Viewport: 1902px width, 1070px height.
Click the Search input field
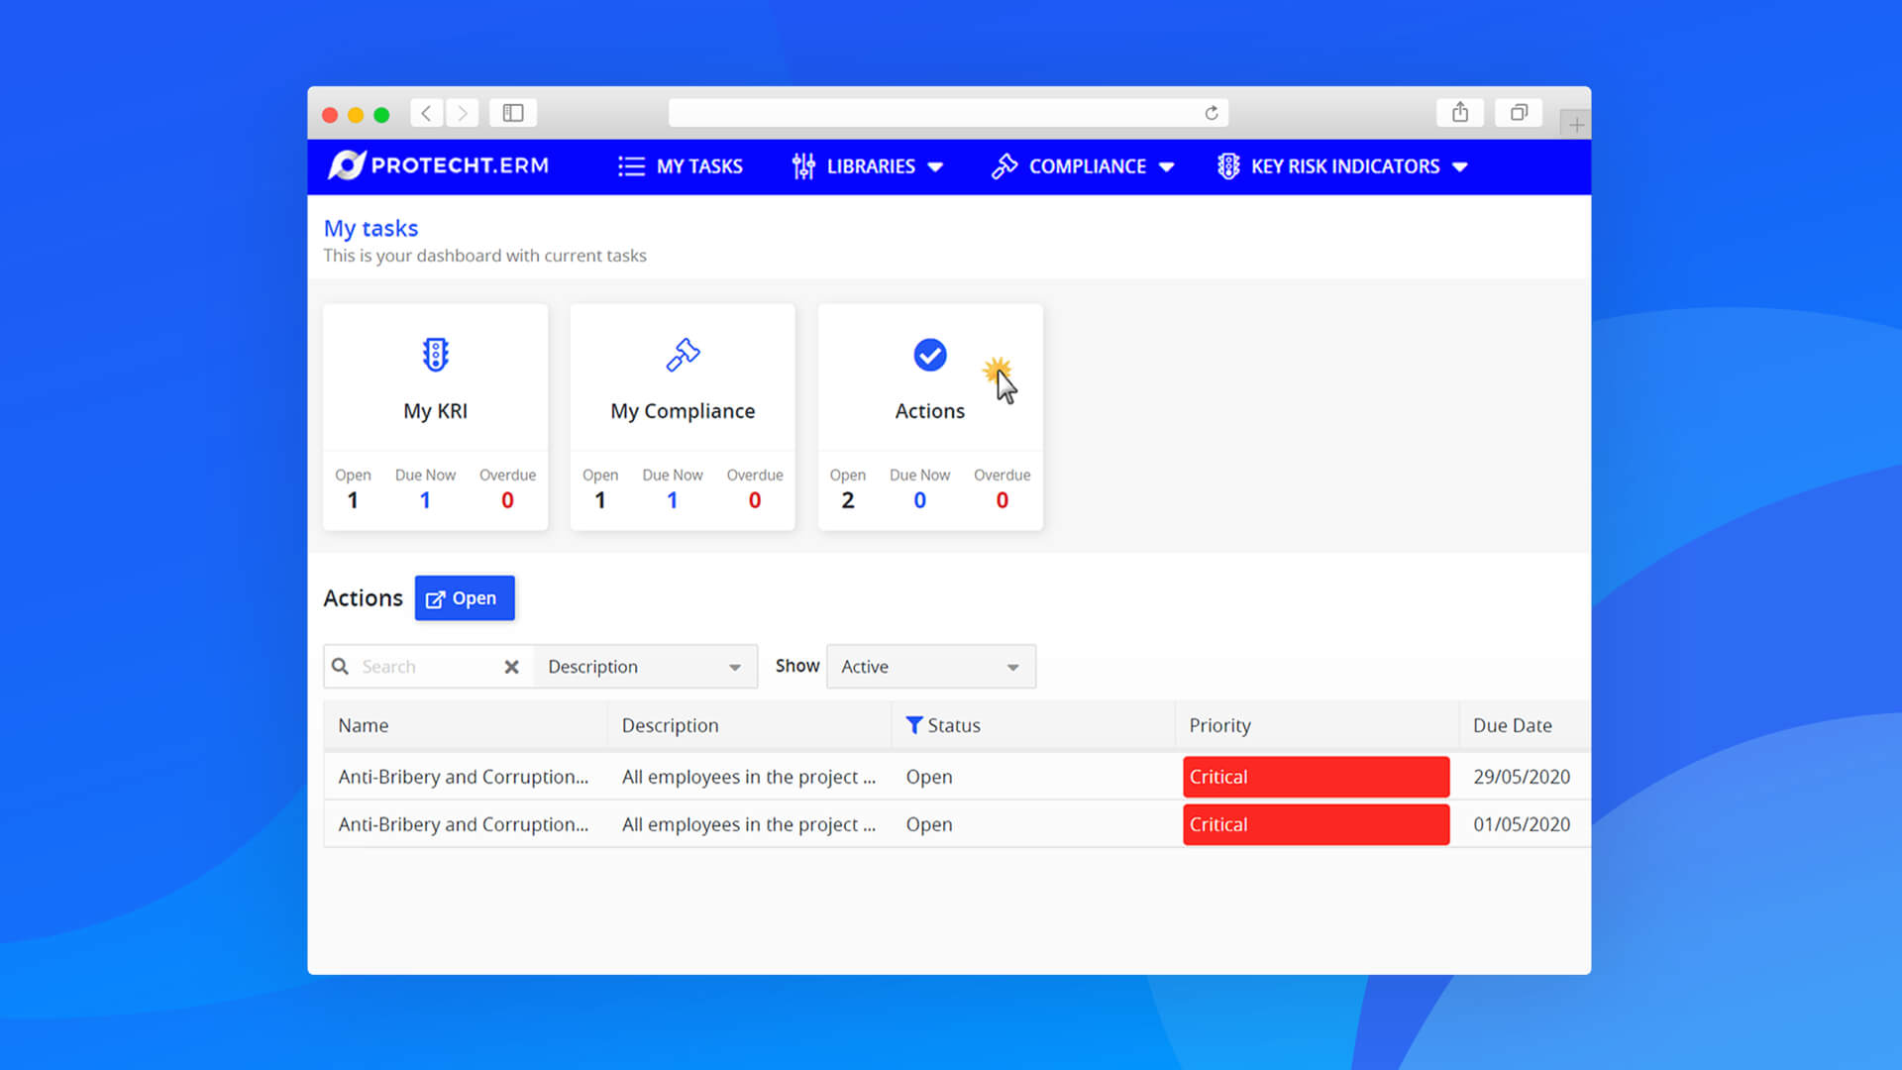pyautogui.click(x=426, y=667)
